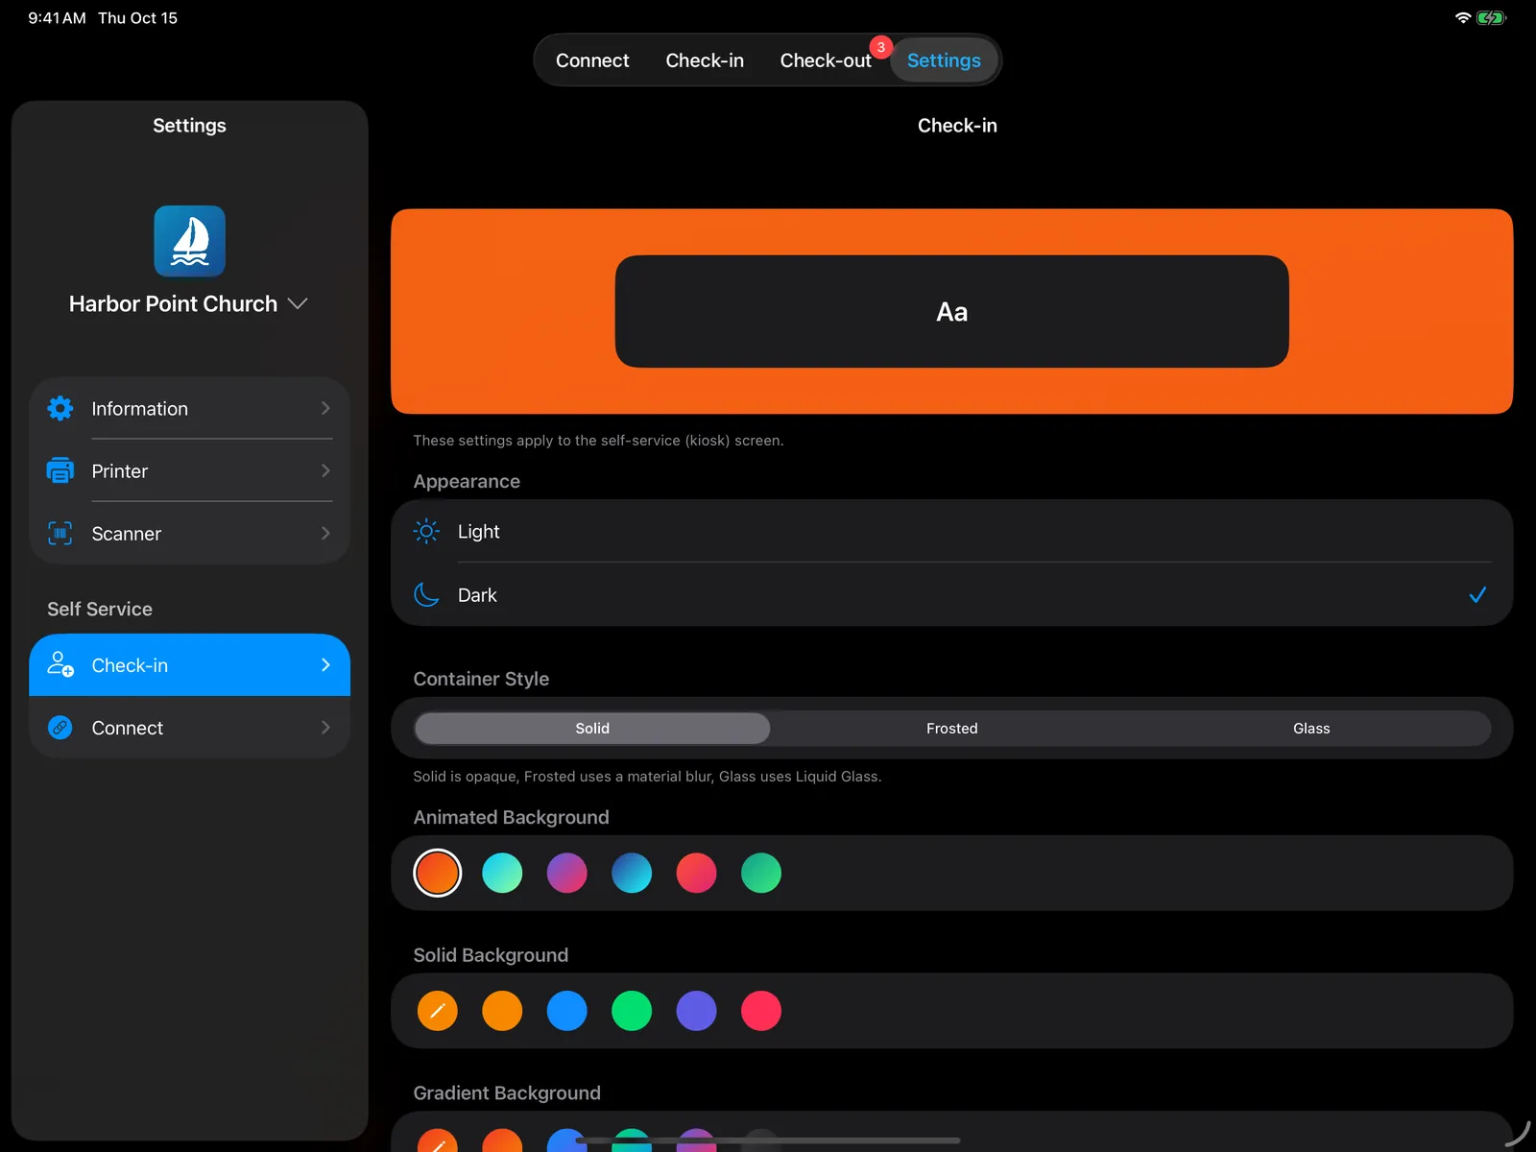Click the battery charging status icon
This screenshot has height=1152, width=1536.
[x=1491, y=18]
